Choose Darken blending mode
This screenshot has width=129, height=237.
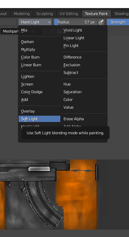pos(39,42)
